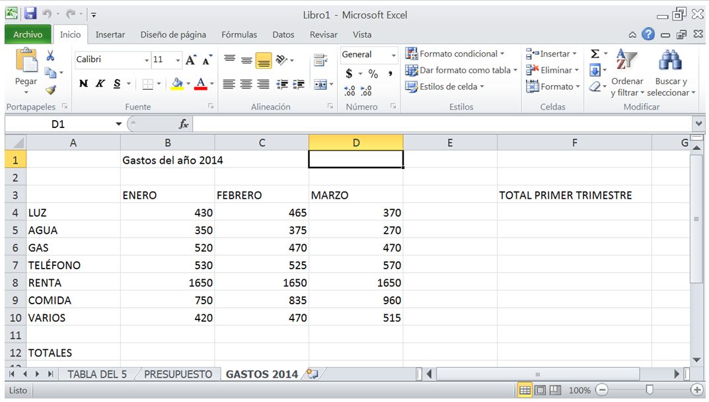Open Excel Help question mark icon
709x402 pixels.
coord(648,34)
